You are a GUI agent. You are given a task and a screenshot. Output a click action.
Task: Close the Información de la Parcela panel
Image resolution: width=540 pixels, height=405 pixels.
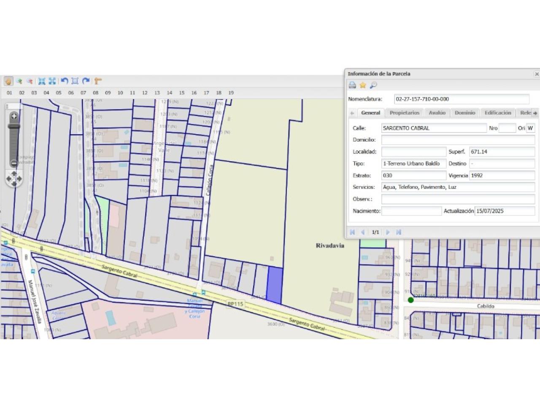pyautogui.click(x=537, y=74)
